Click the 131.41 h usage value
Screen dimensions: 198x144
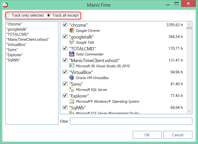click(176, 60)
